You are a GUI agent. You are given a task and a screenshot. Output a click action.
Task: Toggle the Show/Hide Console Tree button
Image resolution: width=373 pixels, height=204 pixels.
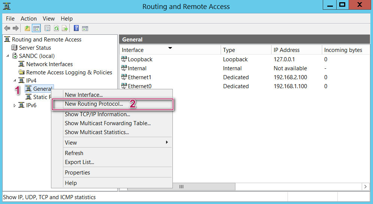tap(36, 28)
